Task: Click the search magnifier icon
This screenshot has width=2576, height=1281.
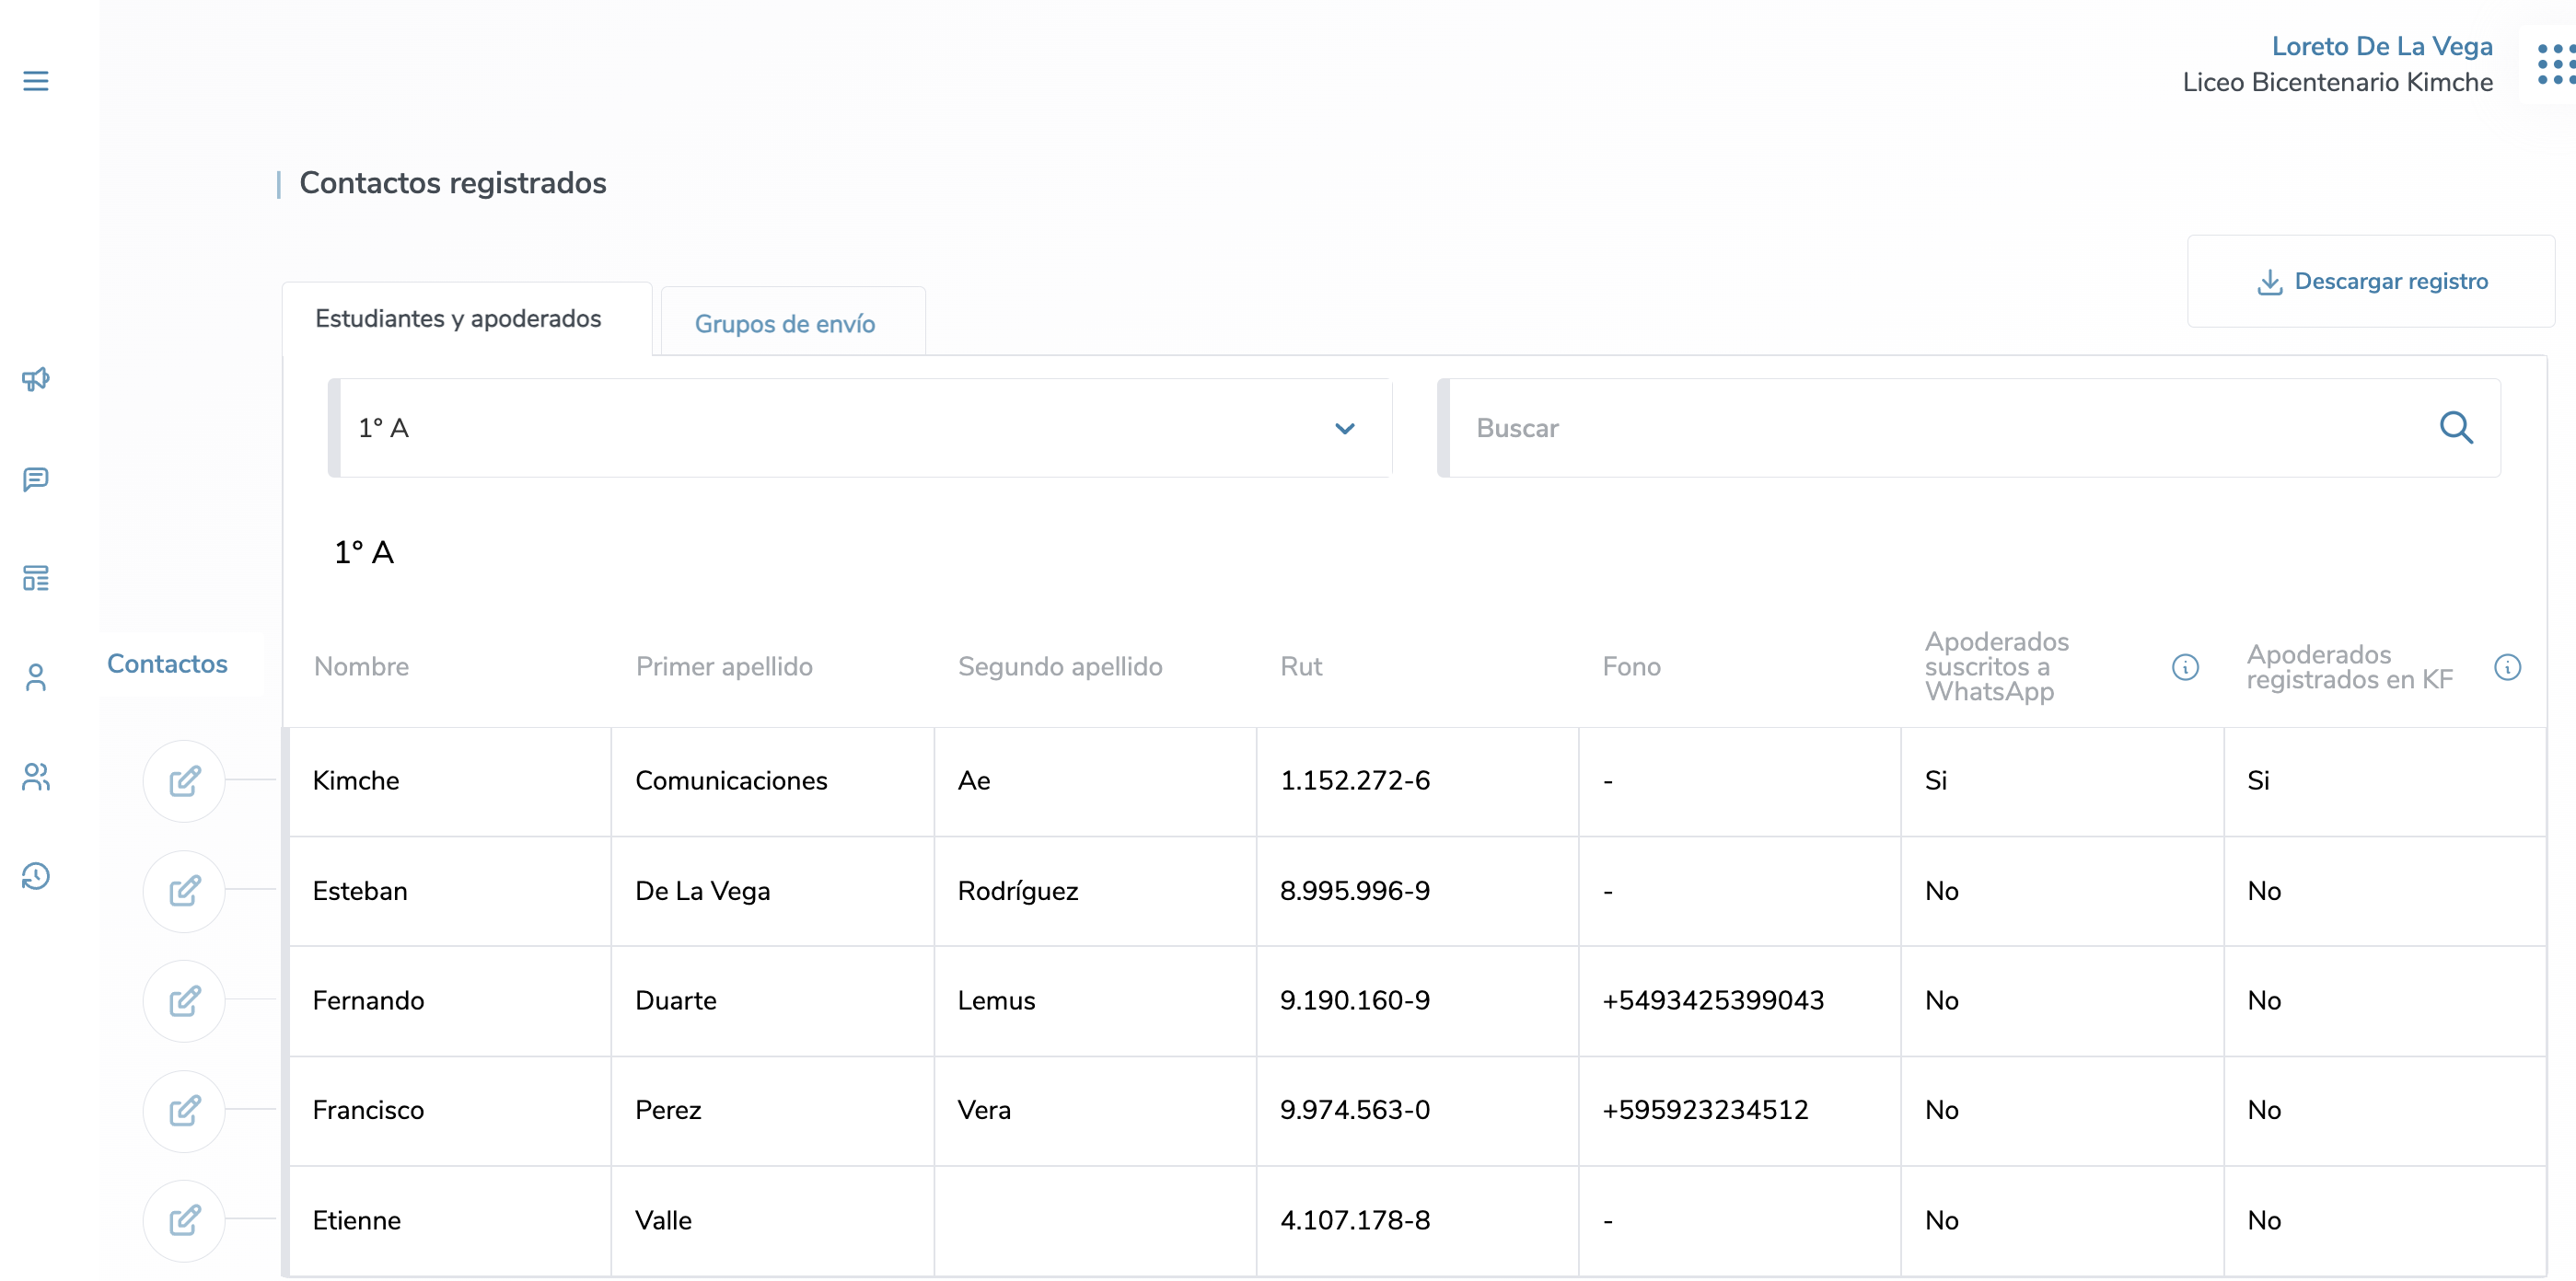Action: 2455,428
